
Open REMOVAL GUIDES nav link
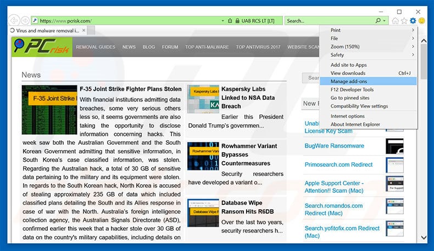click(96, 47)
